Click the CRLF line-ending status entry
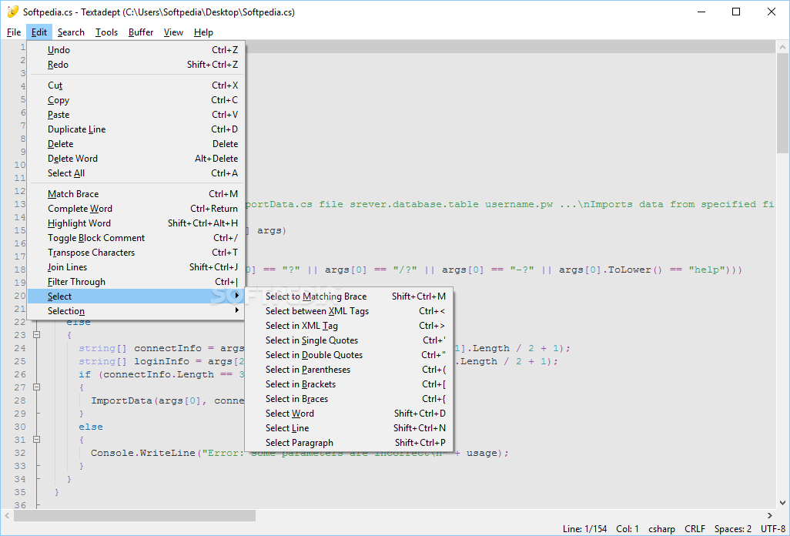Image resolution: width=790 pixels, height=536 pixels. point(695,529)
